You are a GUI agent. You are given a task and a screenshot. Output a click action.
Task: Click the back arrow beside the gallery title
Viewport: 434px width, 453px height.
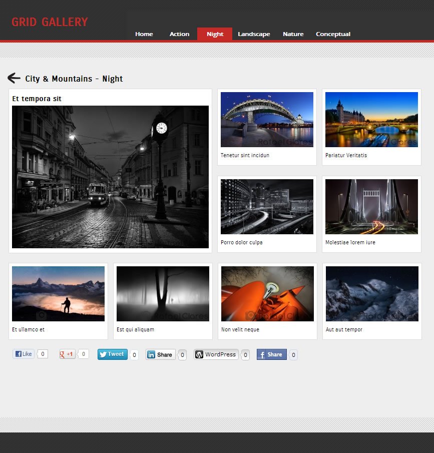pyautogui.click(x=14, y=78)
